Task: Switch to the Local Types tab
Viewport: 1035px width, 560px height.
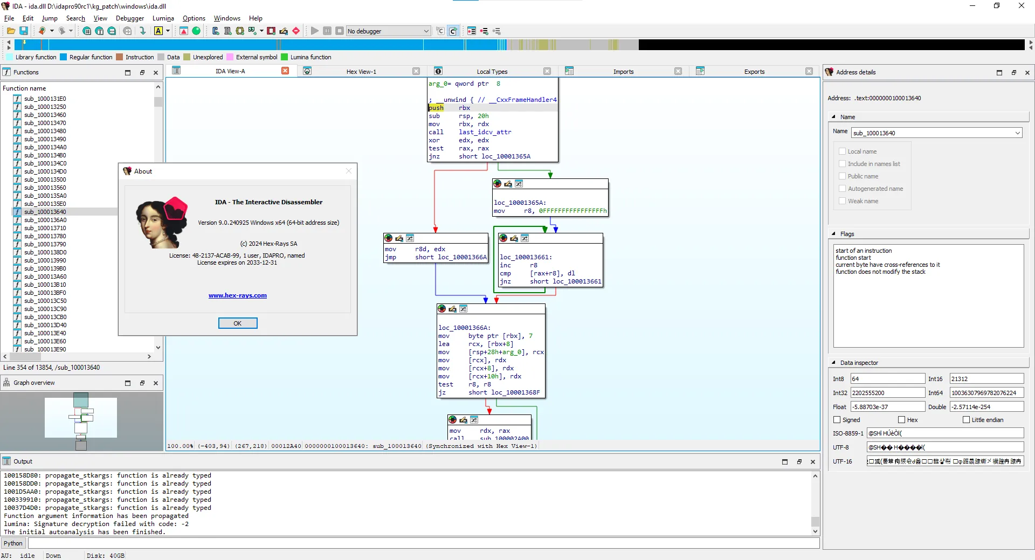Action: (492, 72)
